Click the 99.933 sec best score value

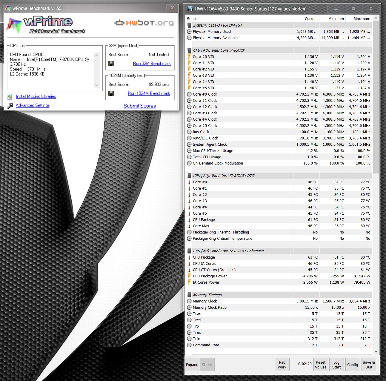pos(159,85)
